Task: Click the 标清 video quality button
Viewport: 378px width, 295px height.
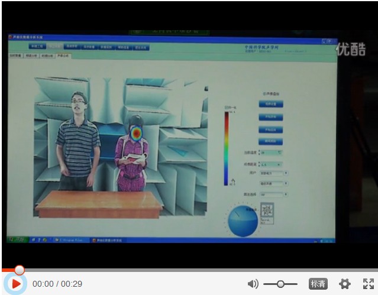Action: (318, 284)
